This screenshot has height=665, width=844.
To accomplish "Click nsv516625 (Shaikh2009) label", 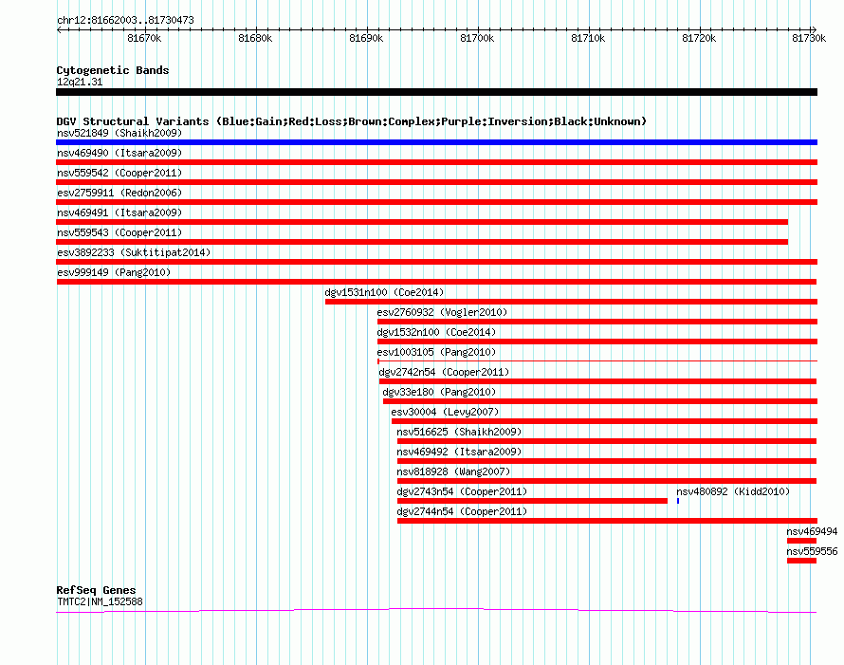I will [x=459, y=432].
